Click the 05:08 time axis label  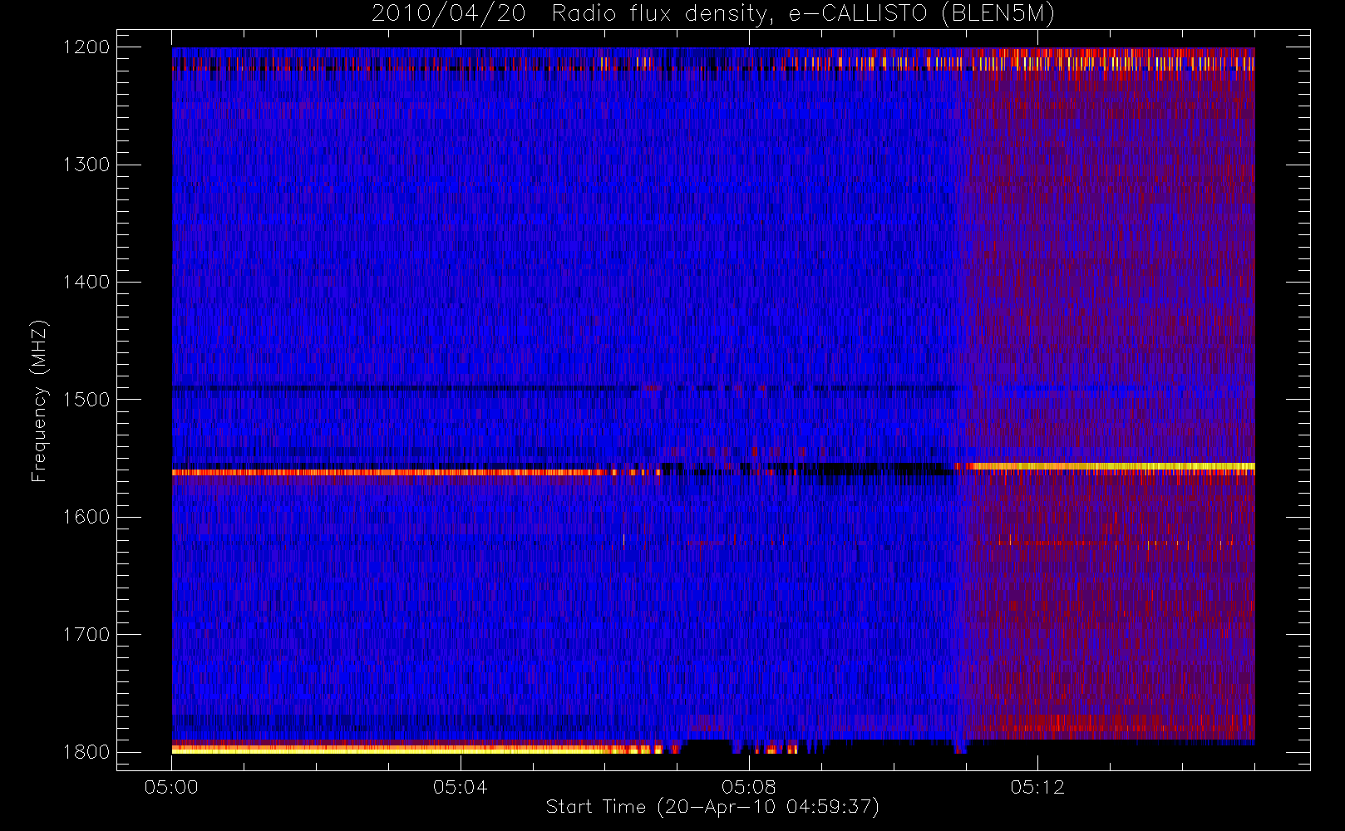[x=748, y=787]
